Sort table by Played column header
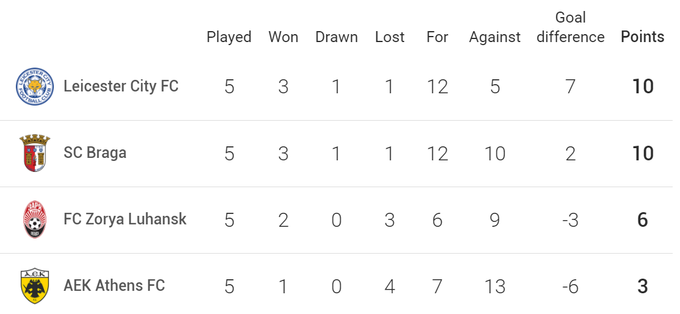Viewport: 680px width, 314px height. 229,37
